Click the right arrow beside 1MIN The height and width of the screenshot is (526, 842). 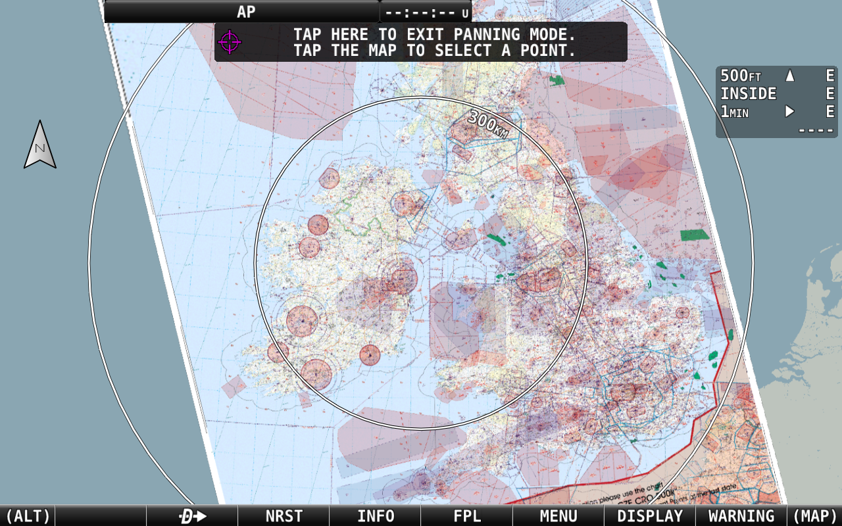tap(790, 112)
